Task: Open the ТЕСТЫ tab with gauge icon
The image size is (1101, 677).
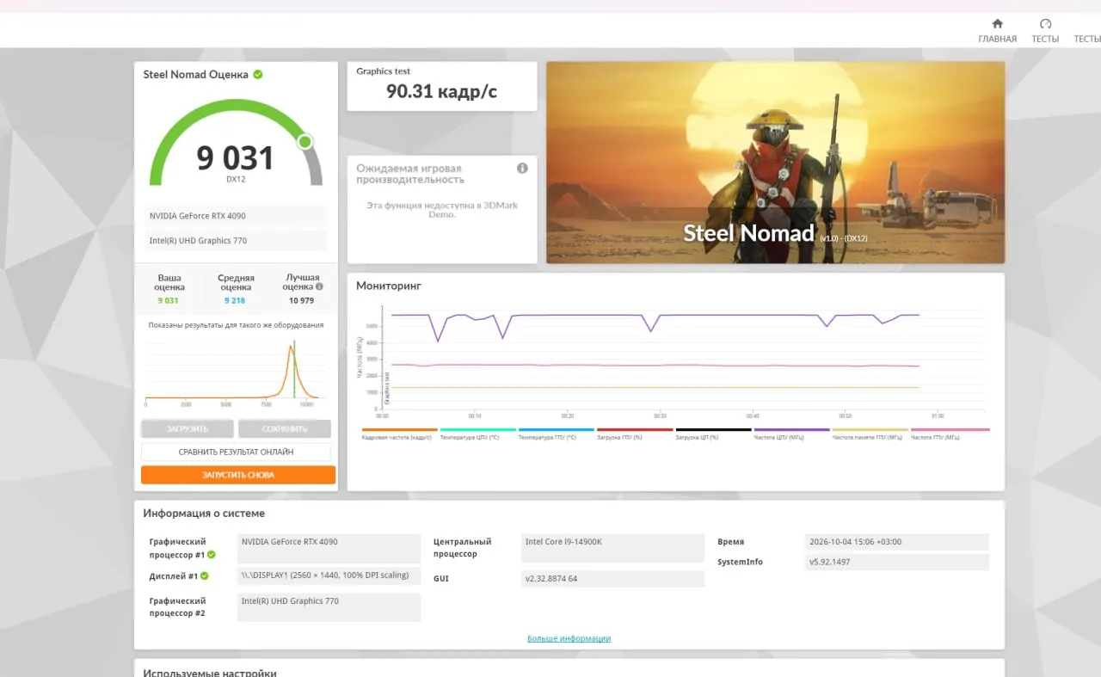Action: coord(1045,30)
